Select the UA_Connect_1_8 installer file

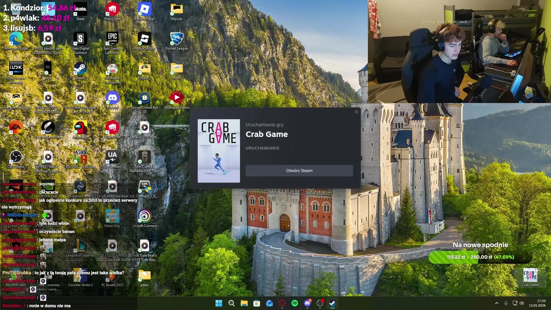144,189
